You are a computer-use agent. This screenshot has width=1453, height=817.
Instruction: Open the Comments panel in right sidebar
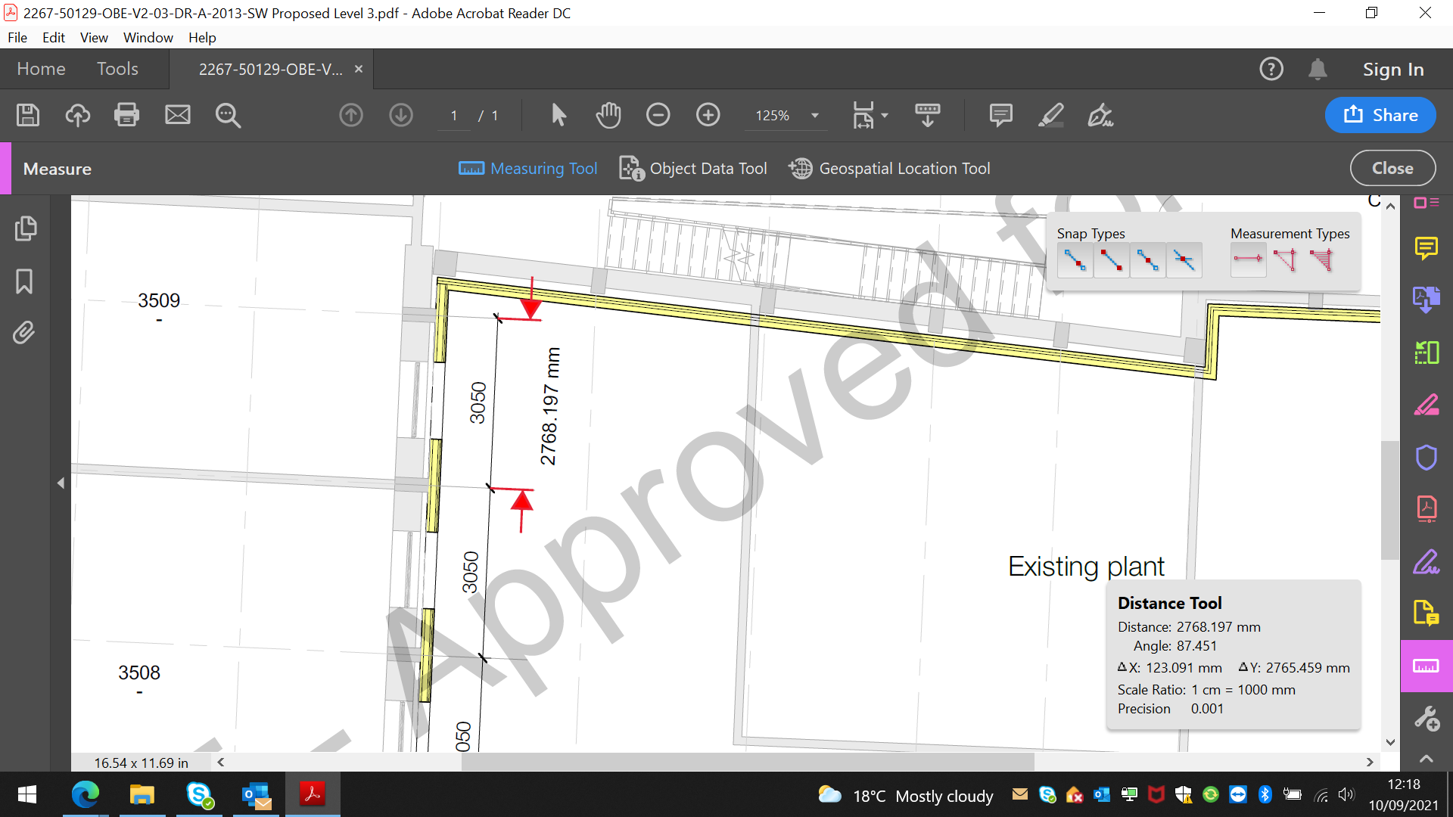[x=1426, y=248]
